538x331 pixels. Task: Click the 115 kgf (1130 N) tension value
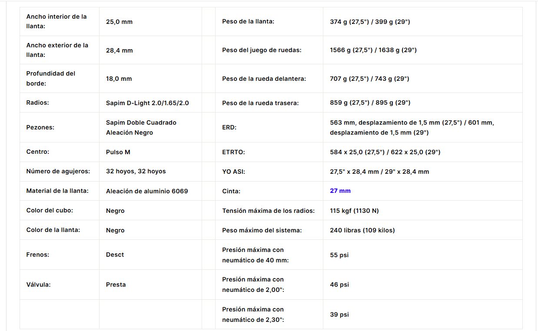[354, 211]
